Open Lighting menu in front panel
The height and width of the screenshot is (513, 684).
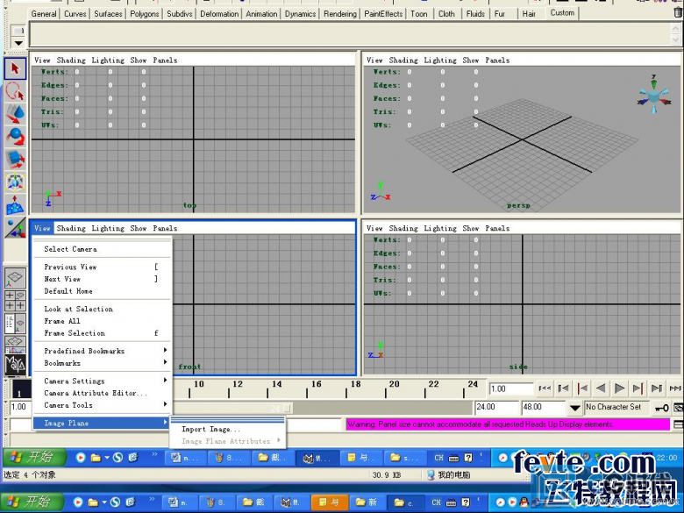coord(108,228)
